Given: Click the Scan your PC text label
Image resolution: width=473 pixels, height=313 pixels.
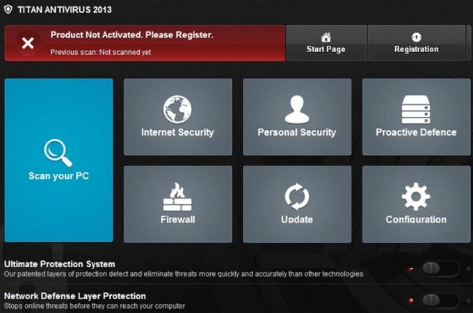Looking at the screenshot, I should (x=58, y=176).
